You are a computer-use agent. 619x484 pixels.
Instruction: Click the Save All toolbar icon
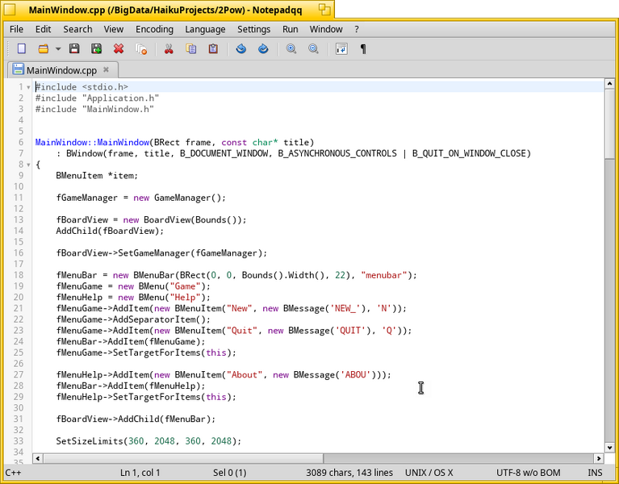coord(96,49)
